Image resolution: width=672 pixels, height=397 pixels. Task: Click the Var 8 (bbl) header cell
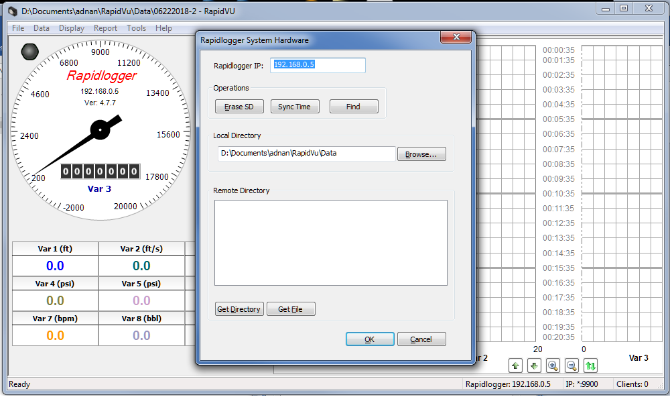click(141, 319)
